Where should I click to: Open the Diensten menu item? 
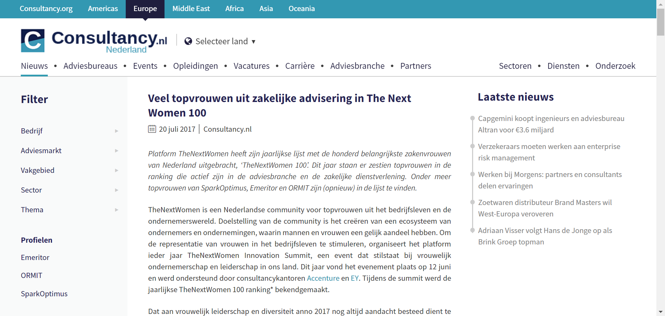point(563,66)
